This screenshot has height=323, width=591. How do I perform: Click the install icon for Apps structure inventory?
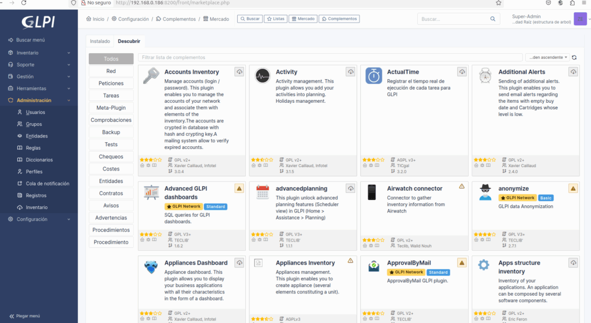click(x=573, y=262)
